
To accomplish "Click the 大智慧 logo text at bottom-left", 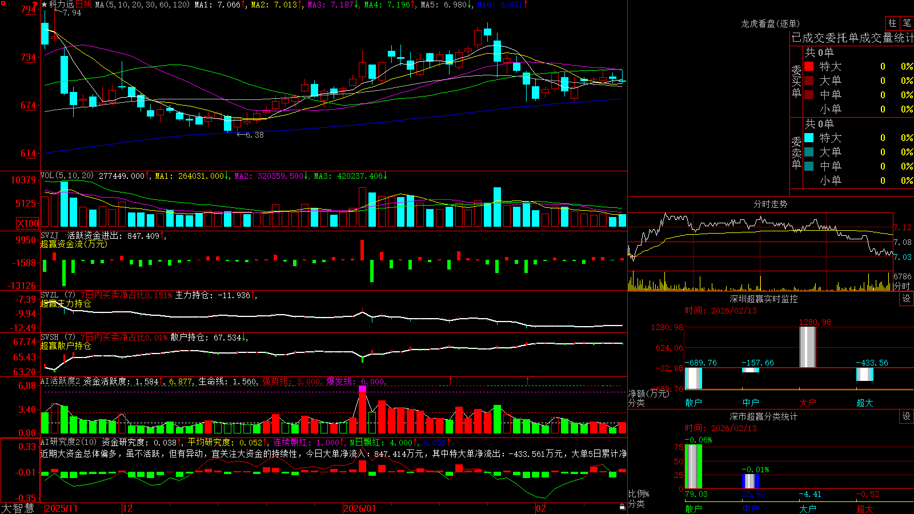I will (x=18, y=508).
